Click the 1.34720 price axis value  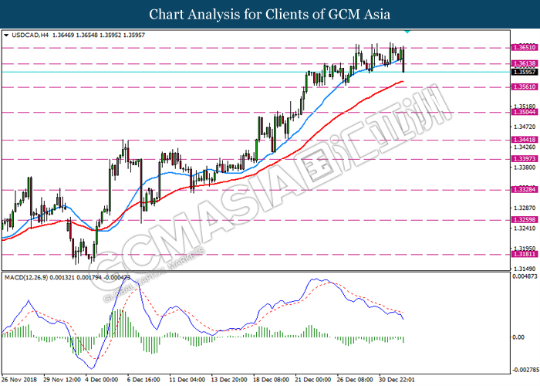point(525,127)
